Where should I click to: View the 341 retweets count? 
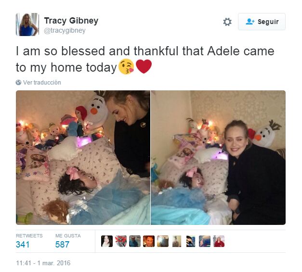pos(23,245)
